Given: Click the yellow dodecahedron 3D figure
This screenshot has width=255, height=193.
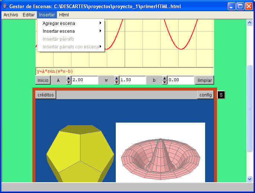Looking at the screenshot, I should (x=80, y=154).
